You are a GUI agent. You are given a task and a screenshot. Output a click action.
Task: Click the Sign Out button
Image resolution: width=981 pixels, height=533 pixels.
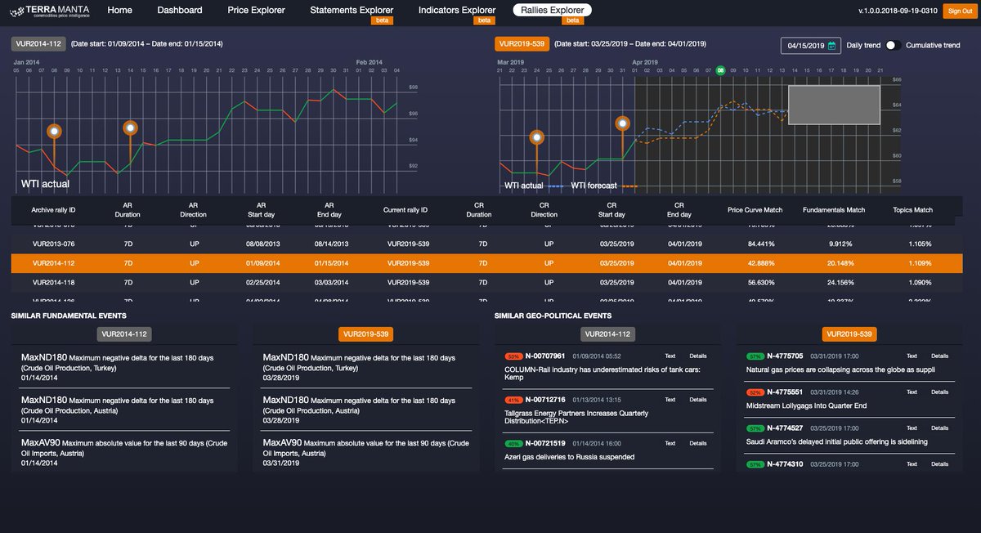click(x=959, y=11)
